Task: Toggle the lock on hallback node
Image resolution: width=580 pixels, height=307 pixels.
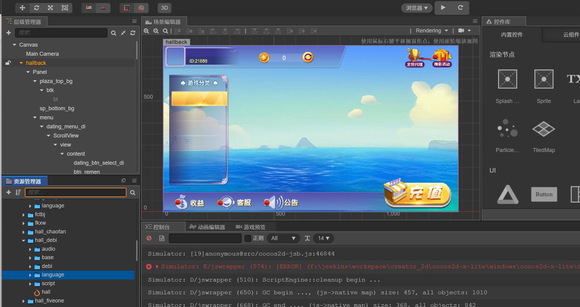Action: pyautogui.click(x=8, y=63)
